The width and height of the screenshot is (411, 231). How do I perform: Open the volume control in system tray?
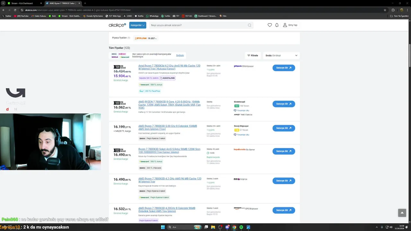(x=390, y=227)
